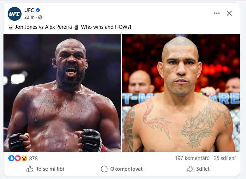246x179 pixels.
Task: Click the wow face reaction icon
Action: [24, 158]
